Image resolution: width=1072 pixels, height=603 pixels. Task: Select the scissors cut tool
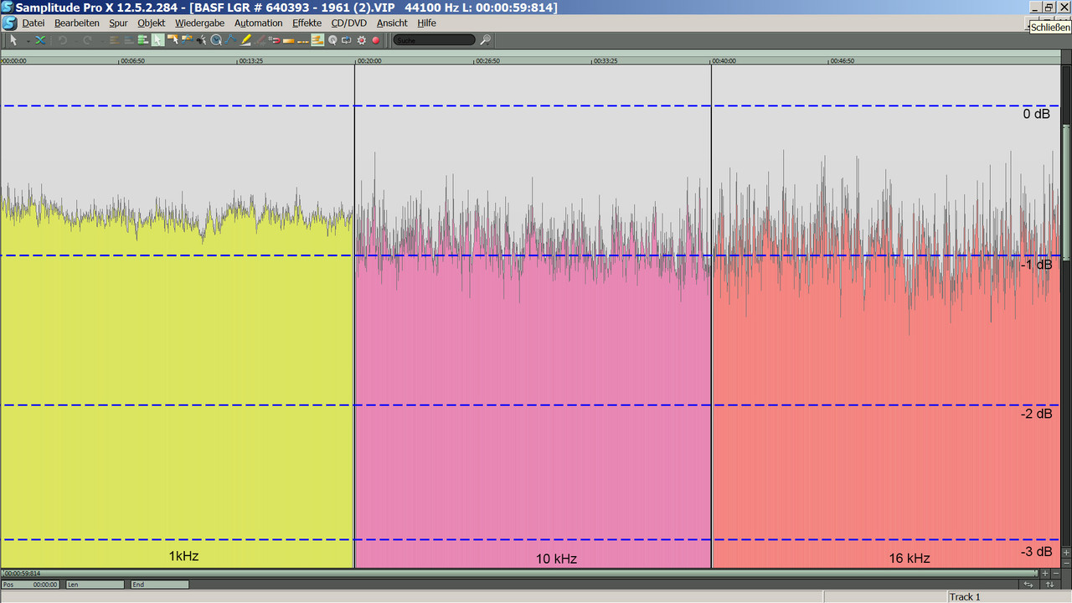click(x=201, y=39)
